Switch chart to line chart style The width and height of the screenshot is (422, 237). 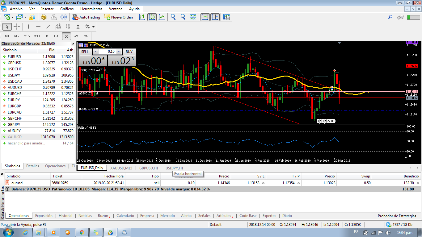click(162, 17)
